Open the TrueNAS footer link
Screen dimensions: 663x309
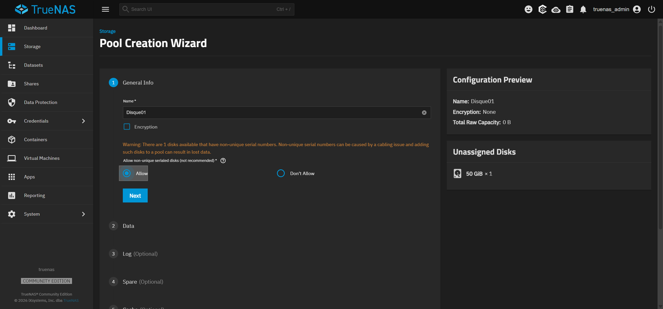tap(71, 300)
